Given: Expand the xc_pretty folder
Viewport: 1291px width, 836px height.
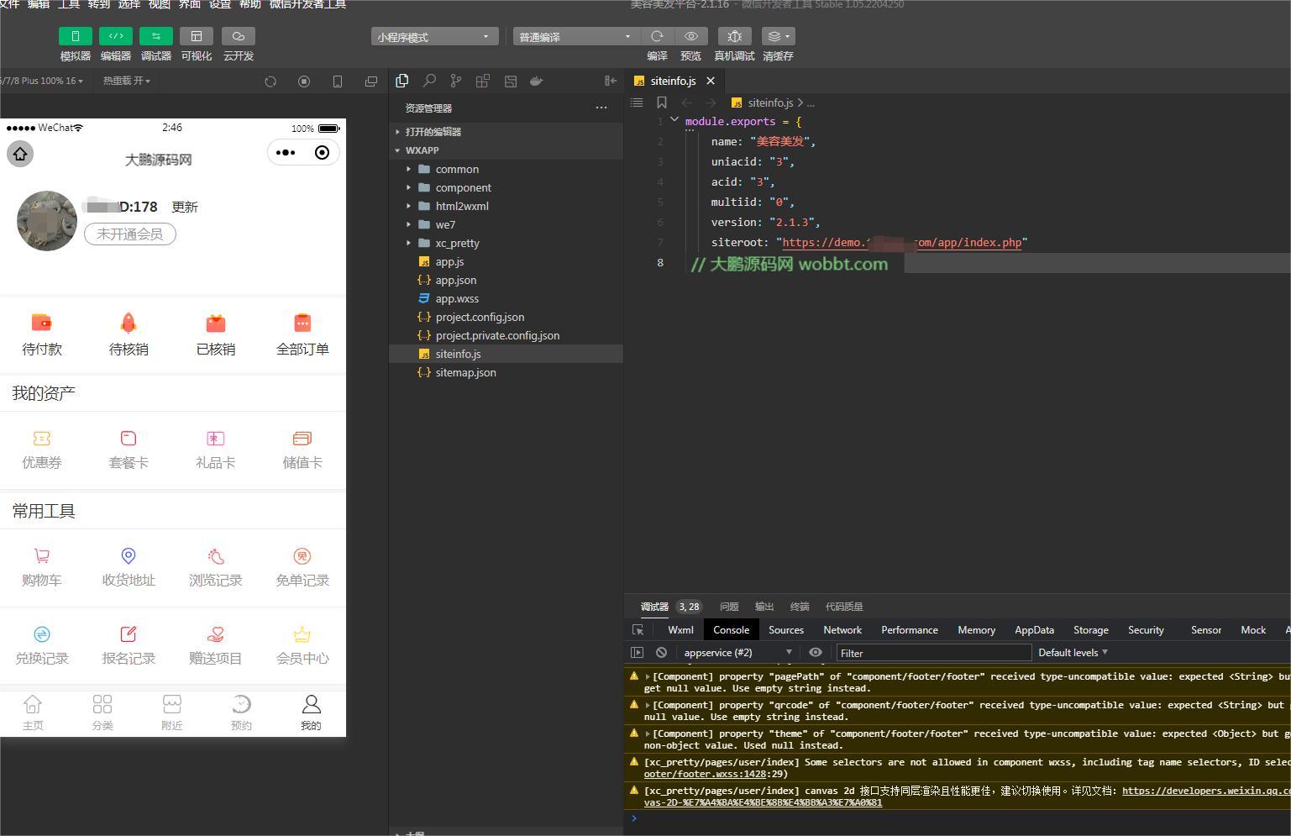Looking at the screenshot, I should (x=457, y=243).
